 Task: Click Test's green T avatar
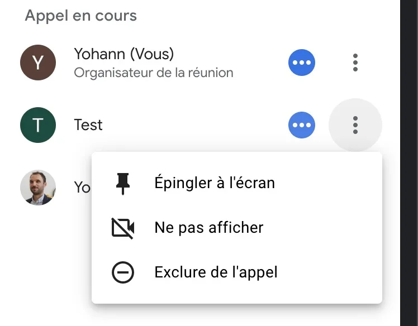click(38, 125)
